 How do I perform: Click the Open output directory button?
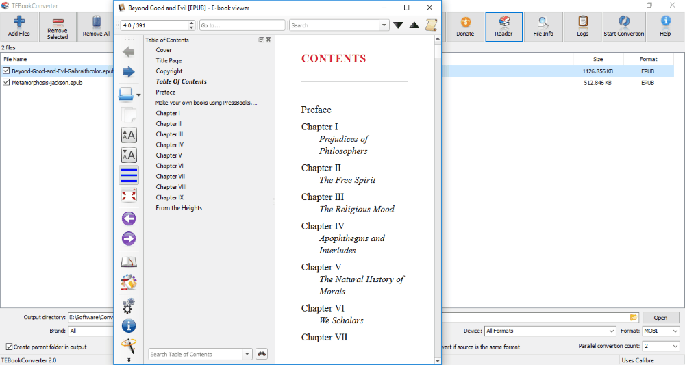point(660,318)
